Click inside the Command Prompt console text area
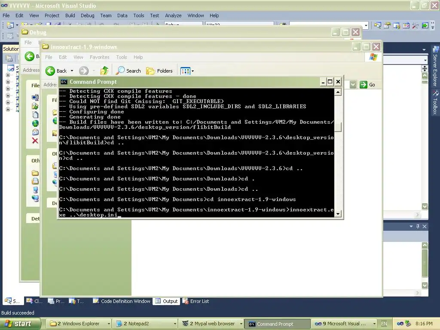 (196, 153)
